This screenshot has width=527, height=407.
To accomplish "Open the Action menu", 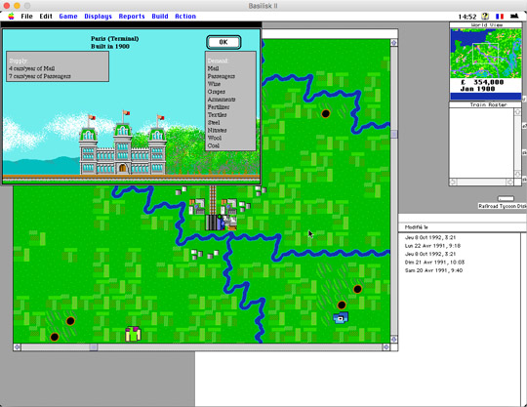I will (185, 17).
